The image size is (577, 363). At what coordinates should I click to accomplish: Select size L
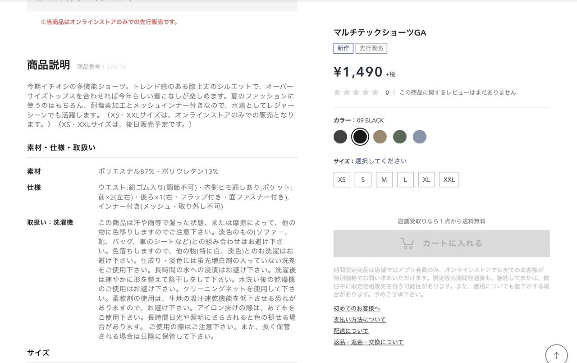click(405, 179)
